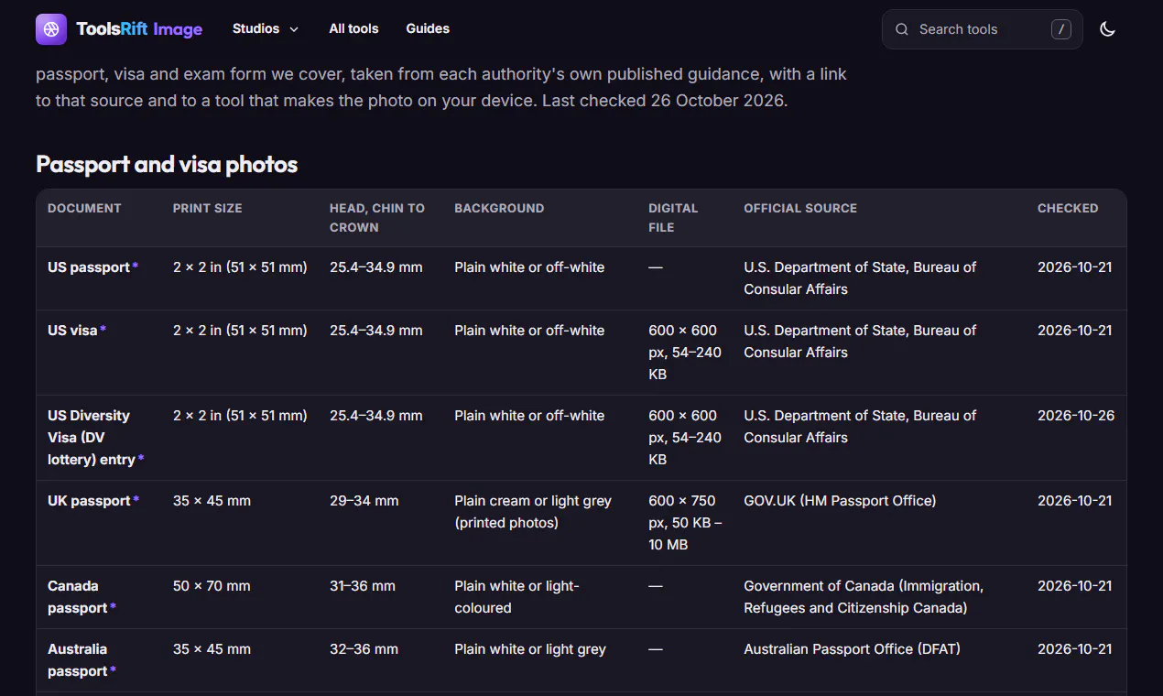Click the OFFICIAL SOURCE column header
The width and height of the screenshot is (1163, 696).
tap(800, 209)
